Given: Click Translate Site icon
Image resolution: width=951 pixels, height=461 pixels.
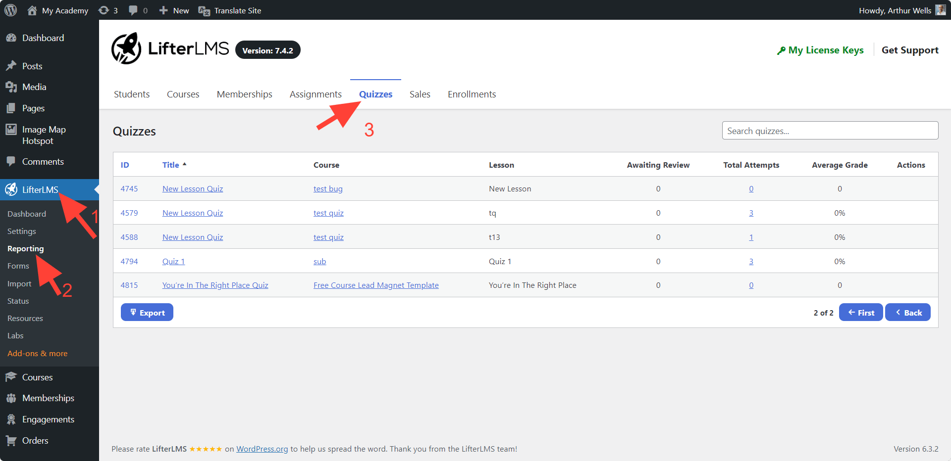Looking at the screenshot, I should pos(204,10).
